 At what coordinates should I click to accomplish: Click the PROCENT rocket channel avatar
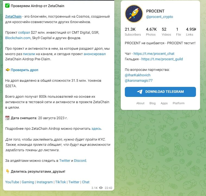134,14
